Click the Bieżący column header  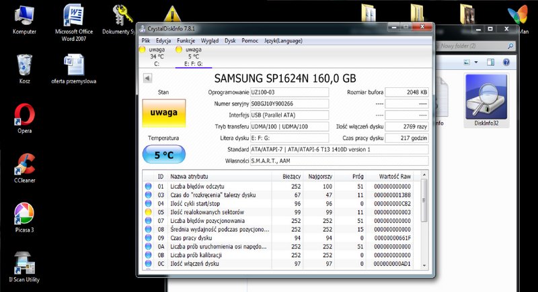(x=287, y=177)
